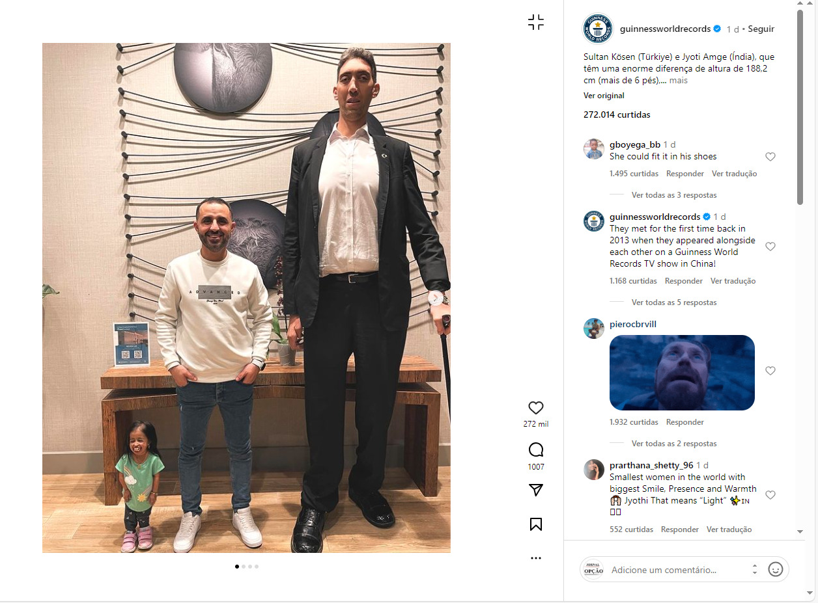
Task: Go to the second photo carousel dot
Action: (244, 567)
